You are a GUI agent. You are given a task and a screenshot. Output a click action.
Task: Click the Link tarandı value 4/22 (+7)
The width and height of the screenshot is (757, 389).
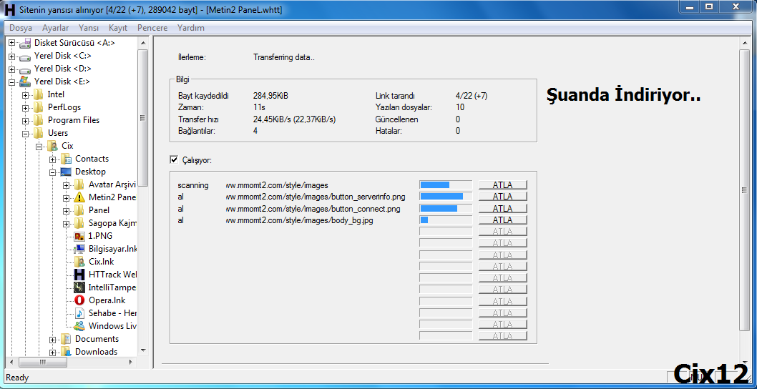[472, 96]
